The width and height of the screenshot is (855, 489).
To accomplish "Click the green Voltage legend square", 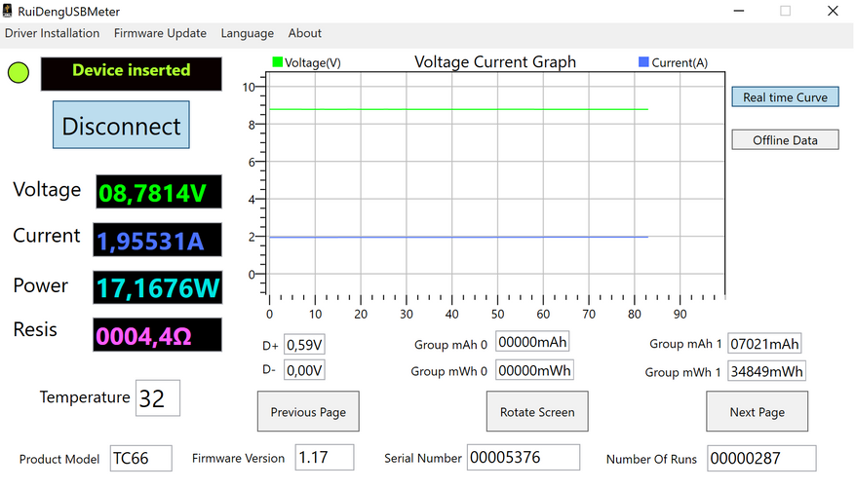I will (x=277, y=62).
